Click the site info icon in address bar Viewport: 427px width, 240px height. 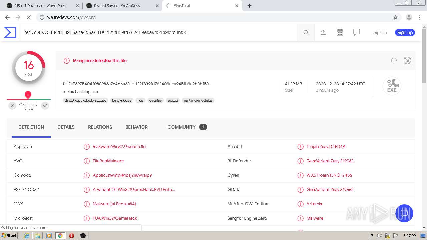(x=42, y=17)
